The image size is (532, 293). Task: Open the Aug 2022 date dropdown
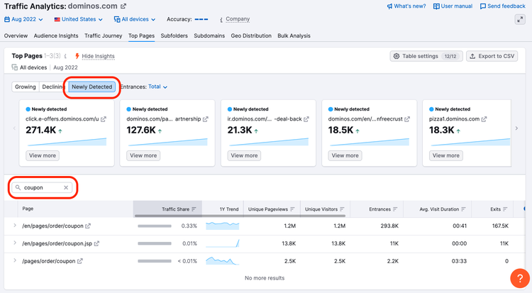click(23, 19)
